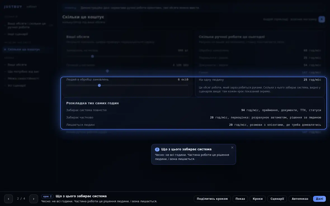Open the Сценарії button

(277, 199)
